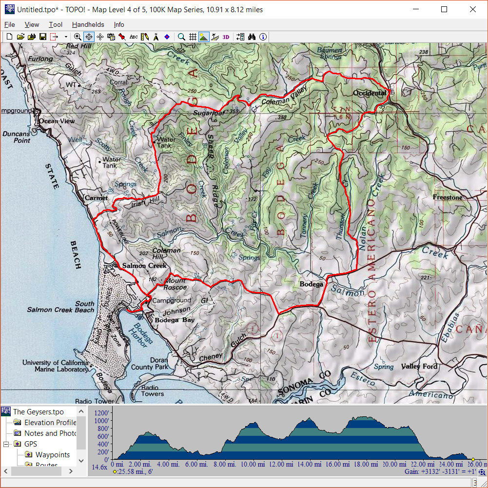Viewport: 488px width, 488px height.
Task: Toggle the centering crosshair tool
Action: [x=89, y=37]
